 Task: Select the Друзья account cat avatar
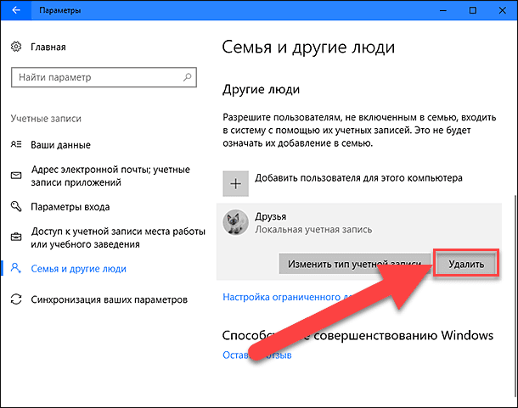click(x=235, y=222)
